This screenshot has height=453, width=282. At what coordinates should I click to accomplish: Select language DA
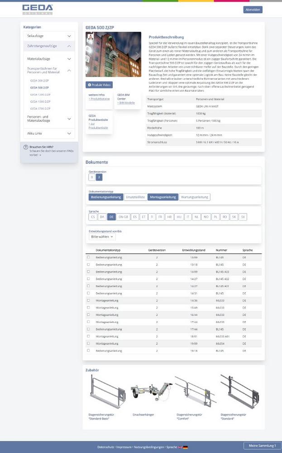[x=102, y=217]
